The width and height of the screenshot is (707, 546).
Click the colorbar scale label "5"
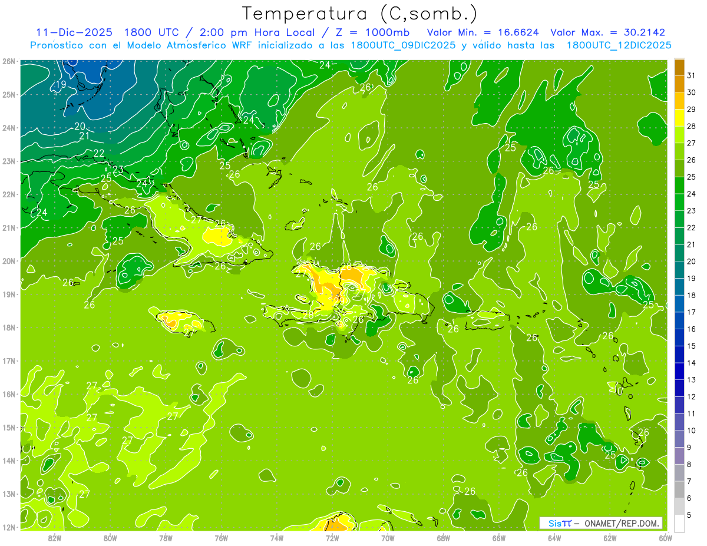pos(689,515)
